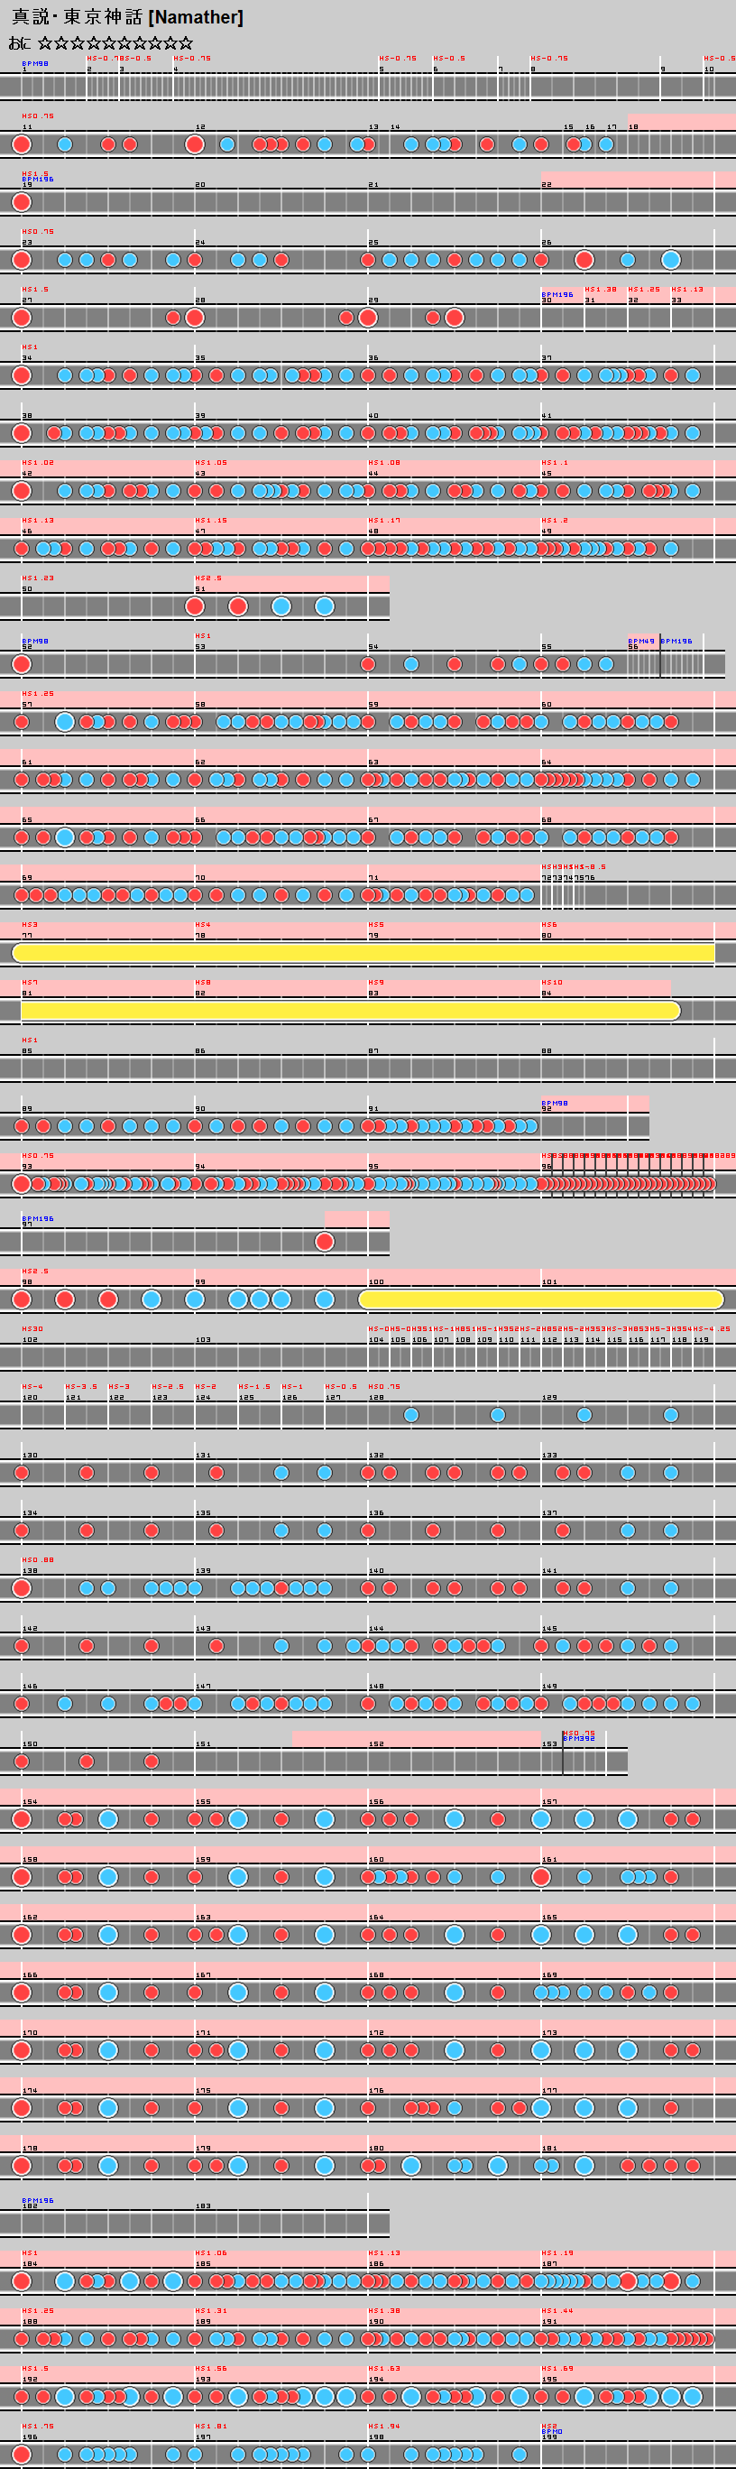736x2469 pixels.
Task: Click the "HS-3.5" scroll speed label
Action: point(81,1386)
